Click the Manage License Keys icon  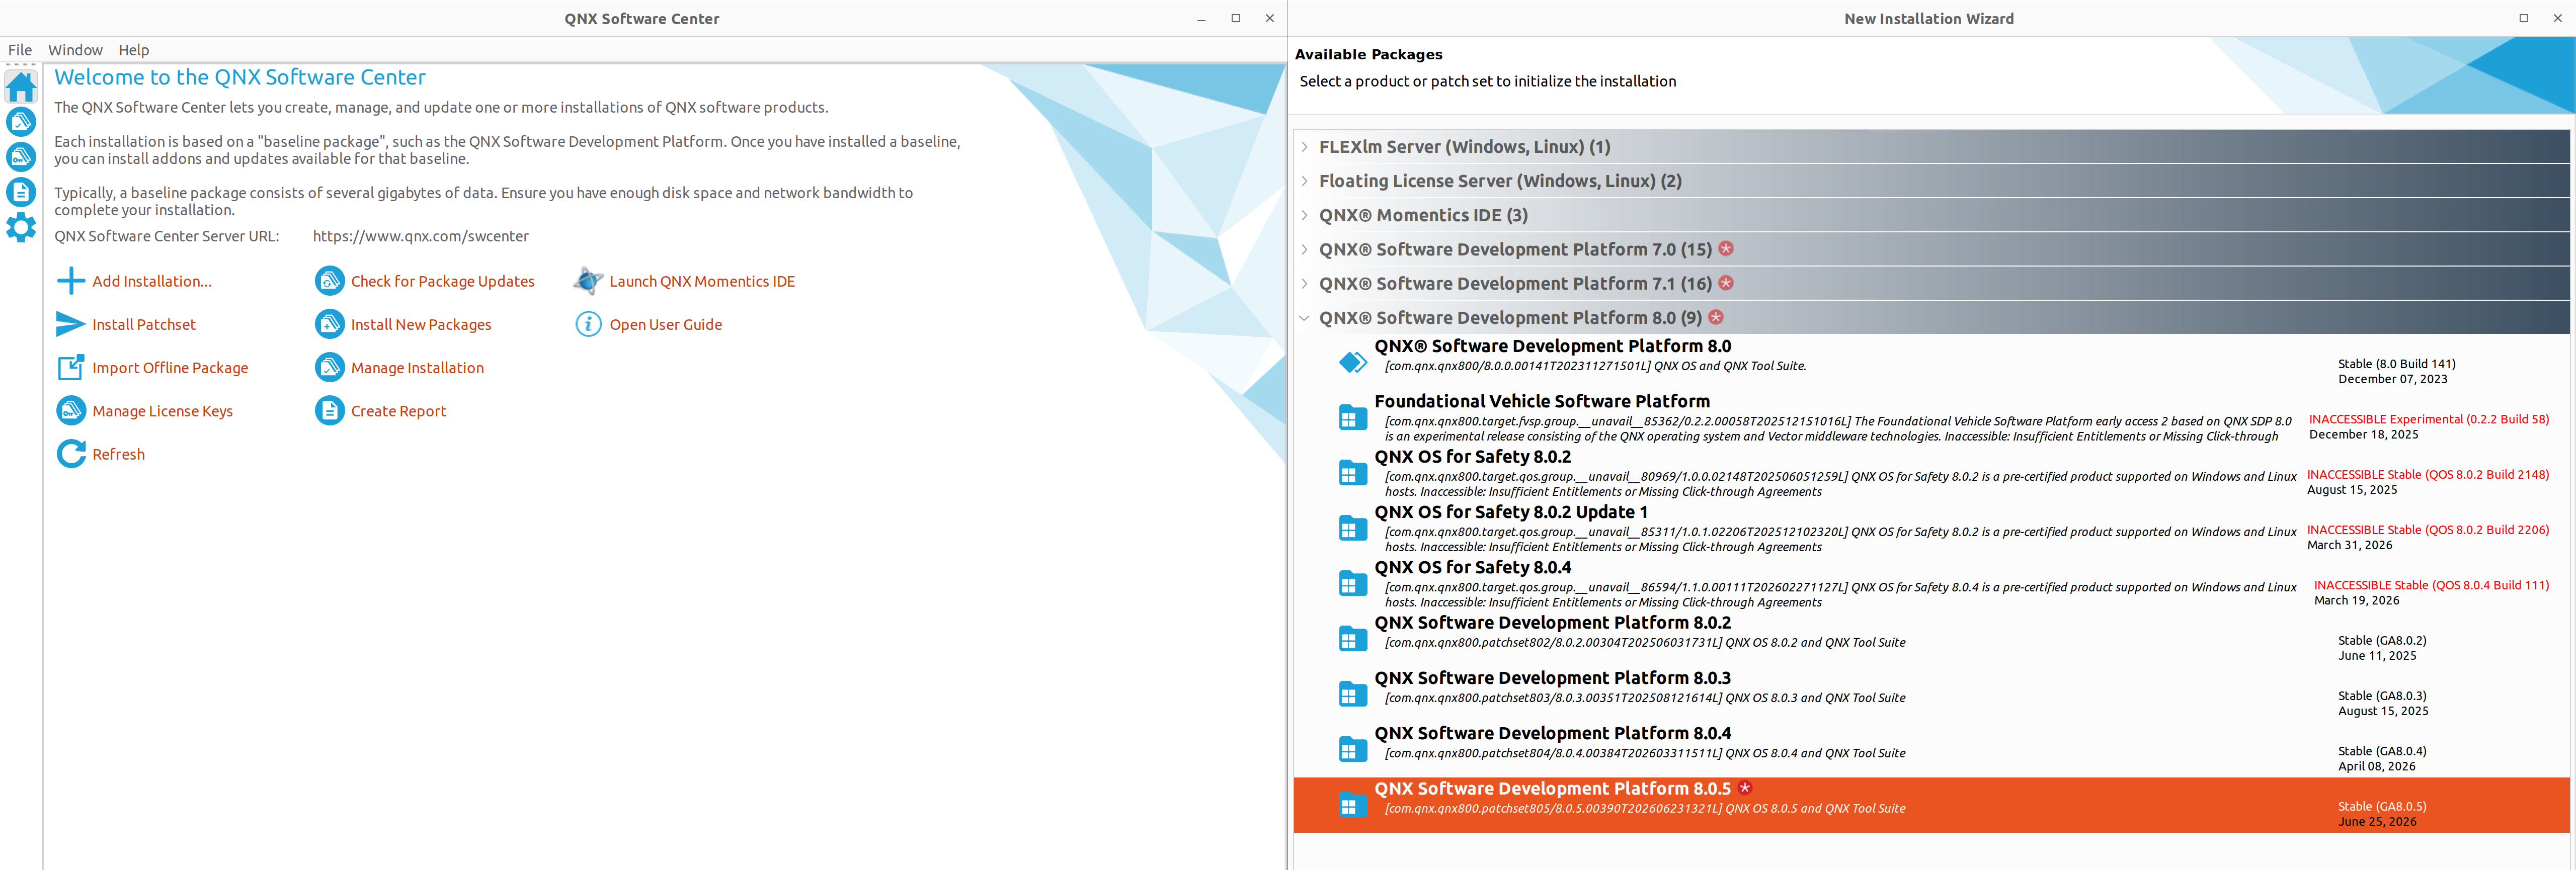(71, 410)
